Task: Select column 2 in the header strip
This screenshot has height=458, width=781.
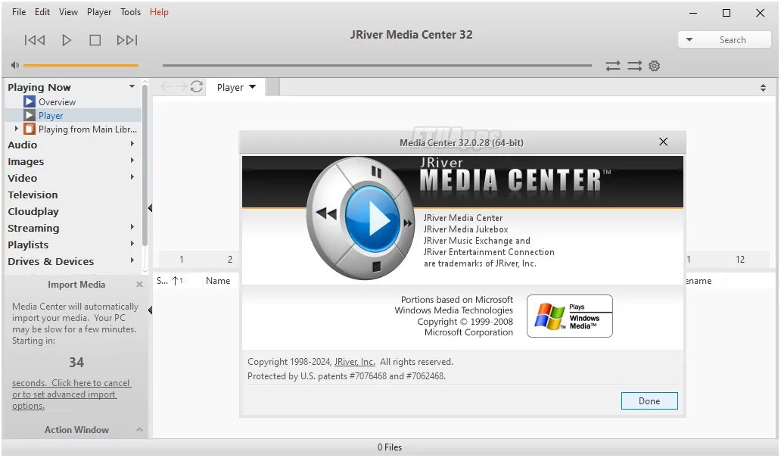Action: [x=229, y=259]
